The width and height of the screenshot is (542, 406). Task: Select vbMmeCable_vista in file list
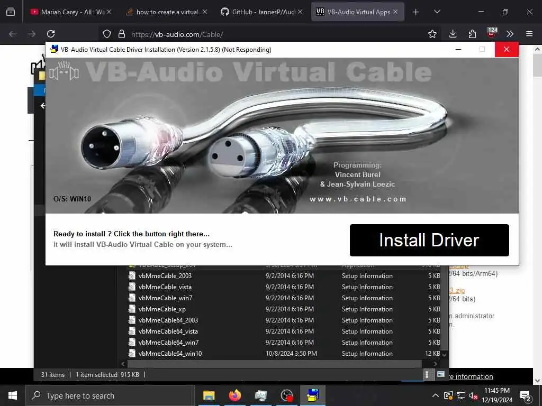tap(165, 287)
